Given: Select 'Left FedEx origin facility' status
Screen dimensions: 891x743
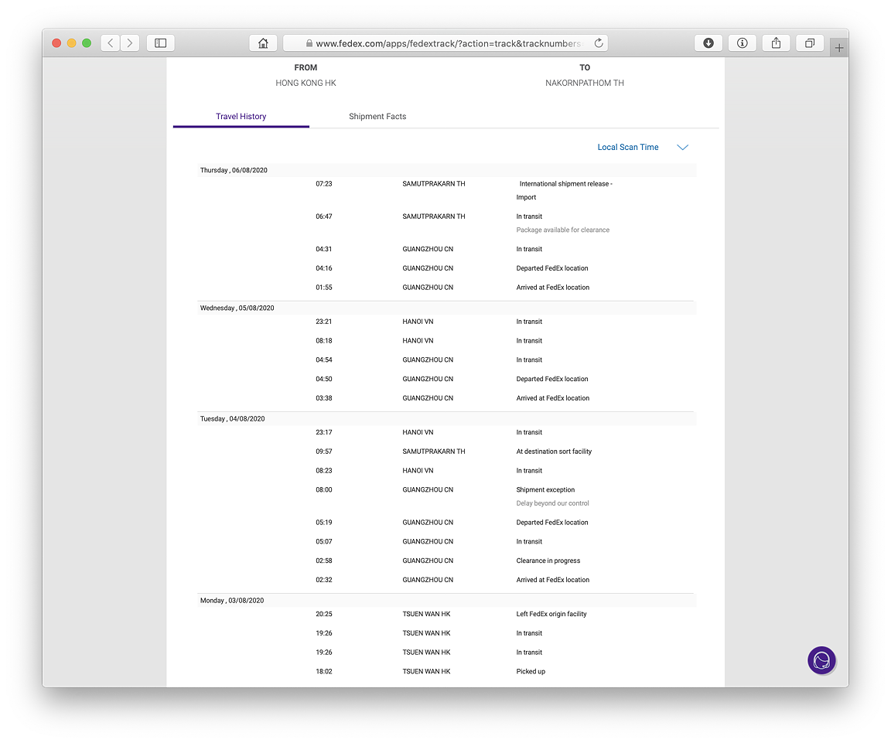Looking at the screenshot, I should click(551, 614).
